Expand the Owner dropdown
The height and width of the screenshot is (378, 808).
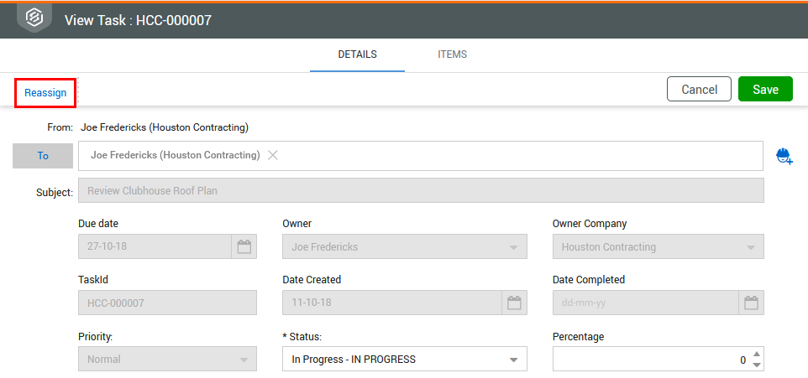pos(514,248)
